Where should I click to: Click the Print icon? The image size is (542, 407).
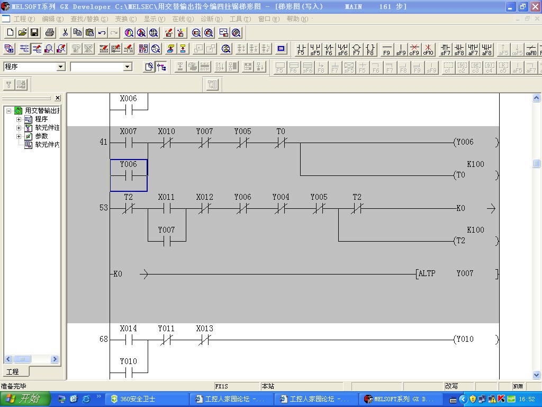(49, 32)
